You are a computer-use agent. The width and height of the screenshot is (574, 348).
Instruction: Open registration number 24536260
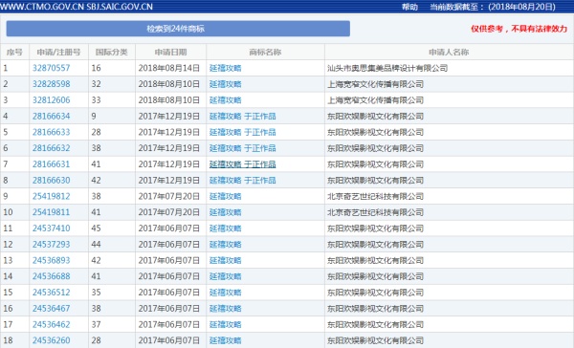pyautogui.click(x=51, y=340)
